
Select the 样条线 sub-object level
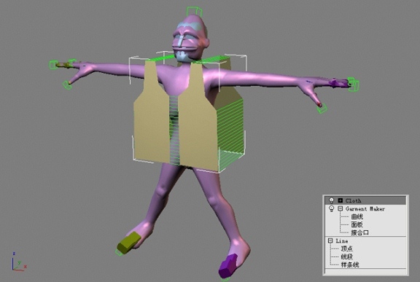point(350,265)
